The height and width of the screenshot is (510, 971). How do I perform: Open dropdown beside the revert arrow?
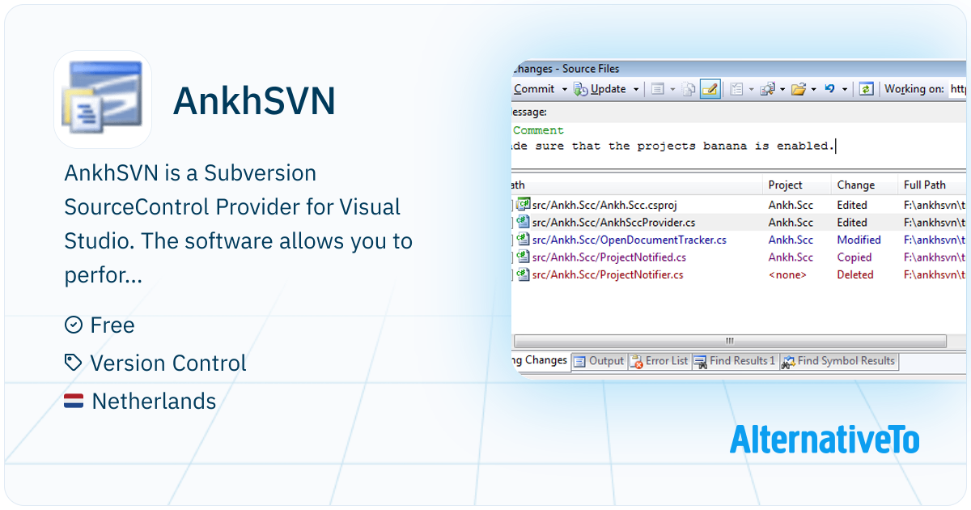tap(844, 90)
